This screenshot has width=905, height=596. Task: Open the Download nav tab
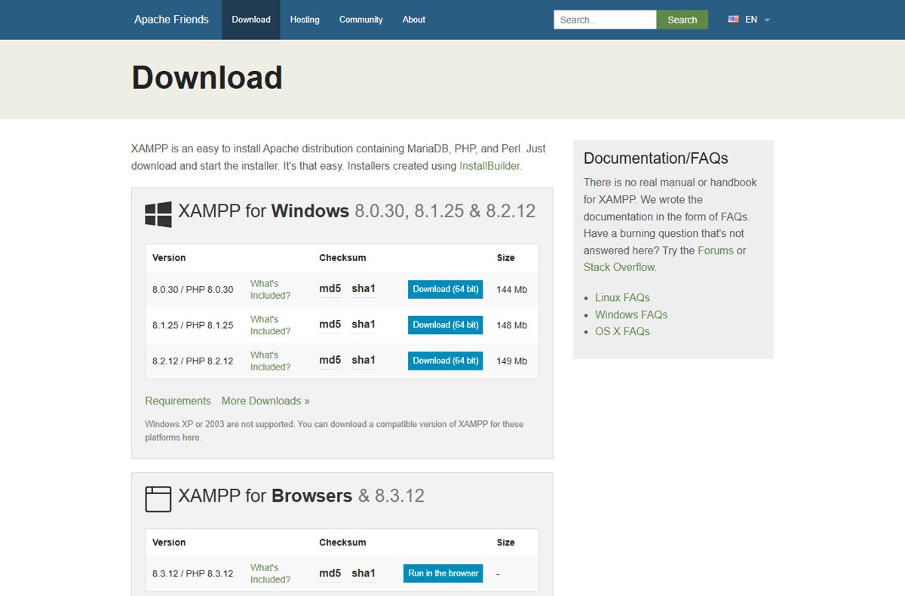pos(251,20)
